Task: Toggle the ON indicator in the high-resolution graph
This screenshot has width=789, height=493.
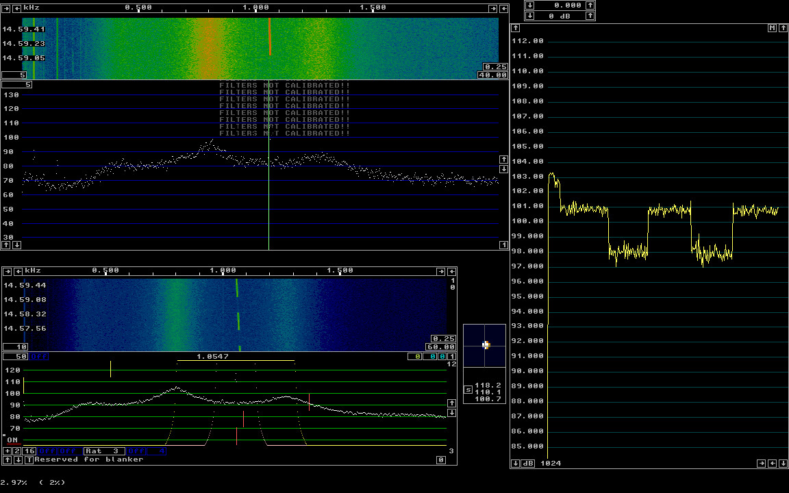Action: 12,440
